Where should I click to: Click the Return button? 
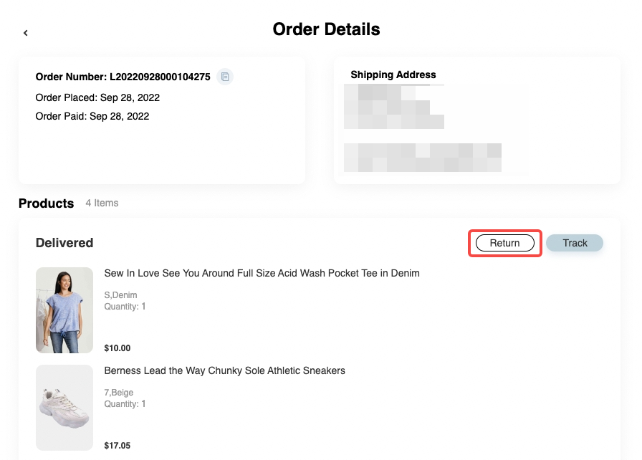coord(504,244)
